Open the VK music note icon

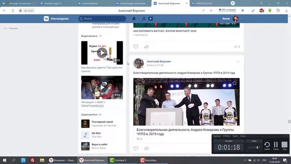tap(144, 19)
